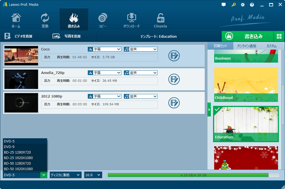The height and width of the screenshot is (189, 285).
Task: Click the Coco title text
Action: pyautogui.click(x=46, y=49)
